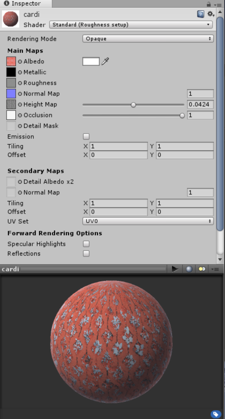Click the Secondary Maps heading
The width and height of the screenshot is (225, 419).
[36, 171]
